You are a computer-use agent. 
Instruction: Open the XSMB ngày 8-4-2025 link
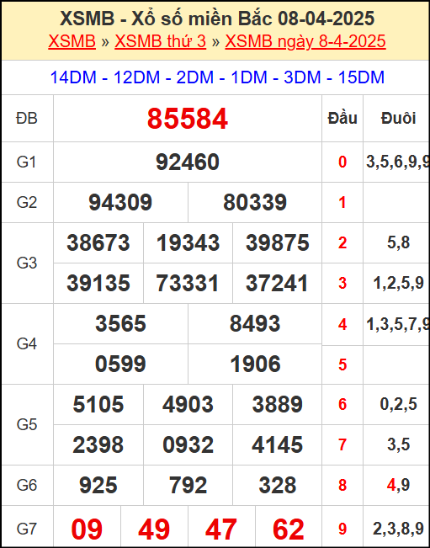tap(305, 41)
